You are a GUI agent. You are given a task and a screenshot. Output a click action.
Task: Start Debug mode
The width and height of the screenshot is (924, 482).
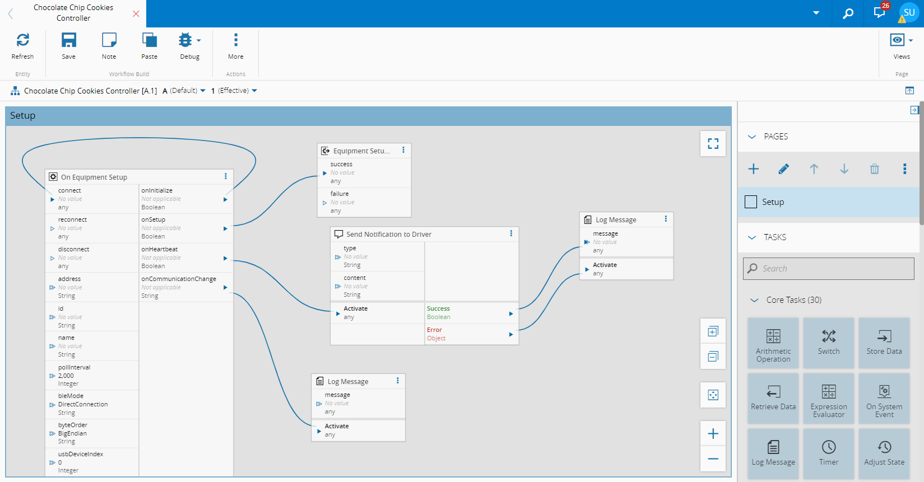185,40
